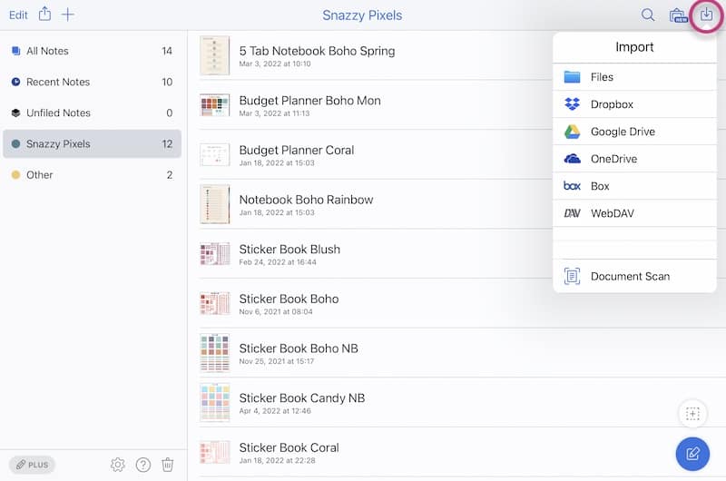Choose Dropbox from Import menu

tap(612, 104)
